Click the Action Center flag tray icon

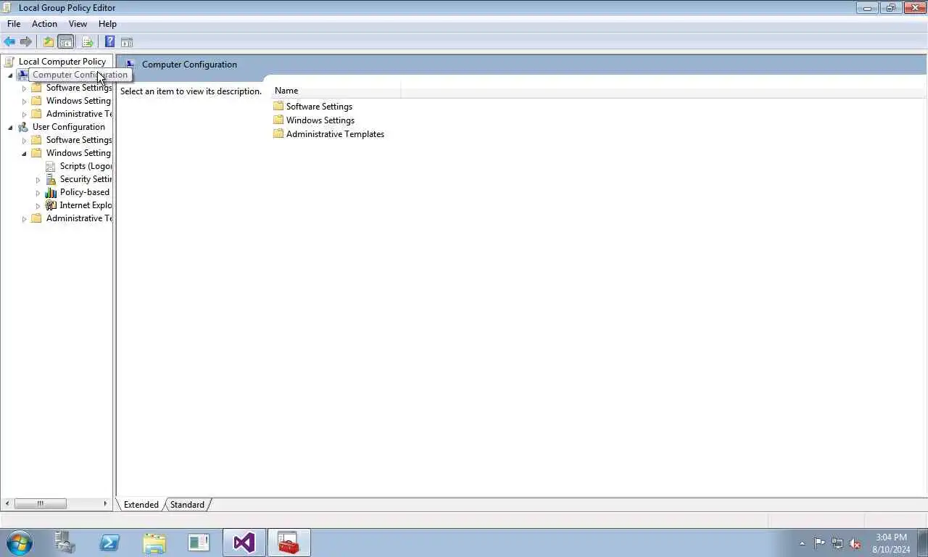[819, 543]
